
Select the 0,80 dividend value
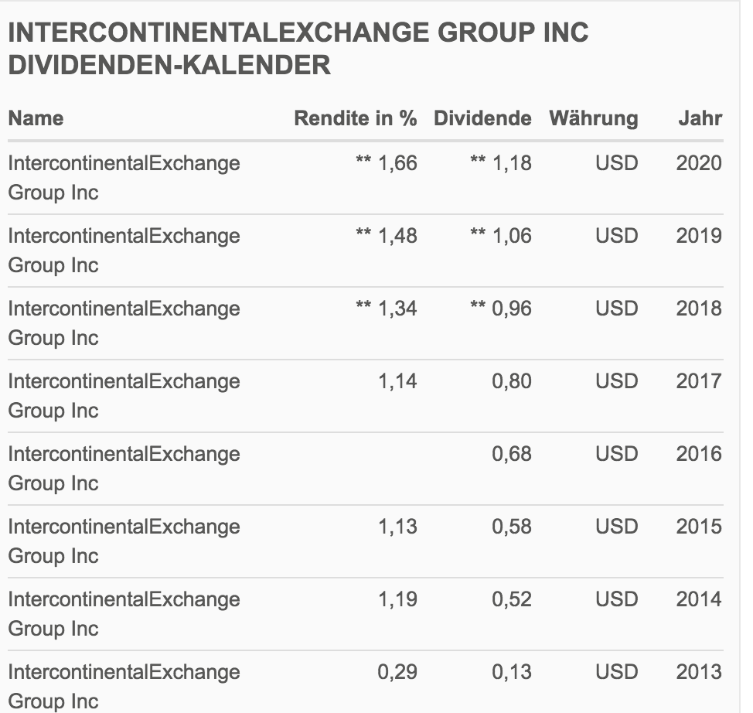(x=512, y=381)
